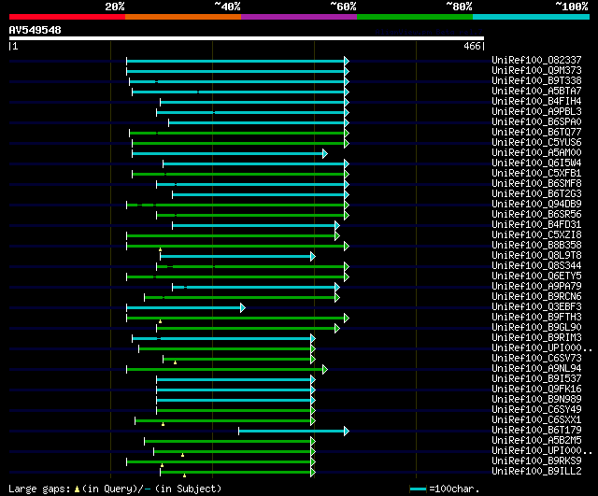Click the UniRef100_C5XFB1 label

point(536,174)
